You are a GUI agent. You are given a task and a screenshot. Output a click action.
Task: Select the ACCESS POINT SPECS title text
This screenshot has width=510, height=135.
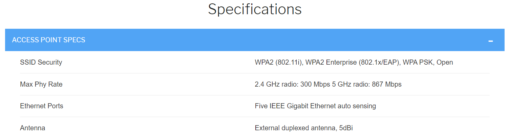(x=48, y=40)
